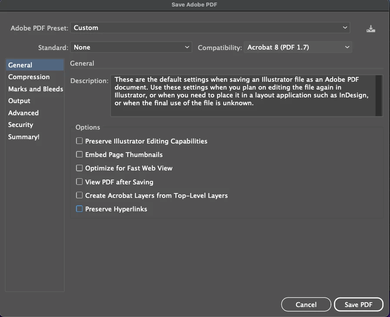Screen dimensions: 390x317
Task: Click the Cancel button
Action: 306,304
